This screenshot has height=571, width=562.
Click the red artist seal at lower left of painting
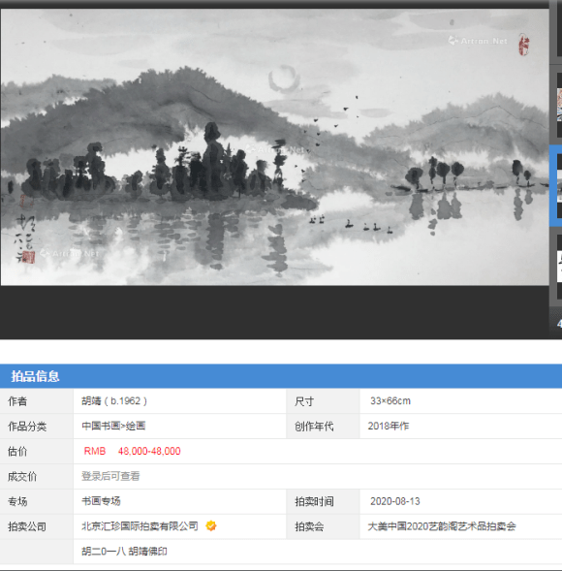[x=28, y=258]
